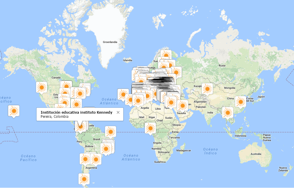Open the sun marker under the Colombia popup

click(81, 127)
